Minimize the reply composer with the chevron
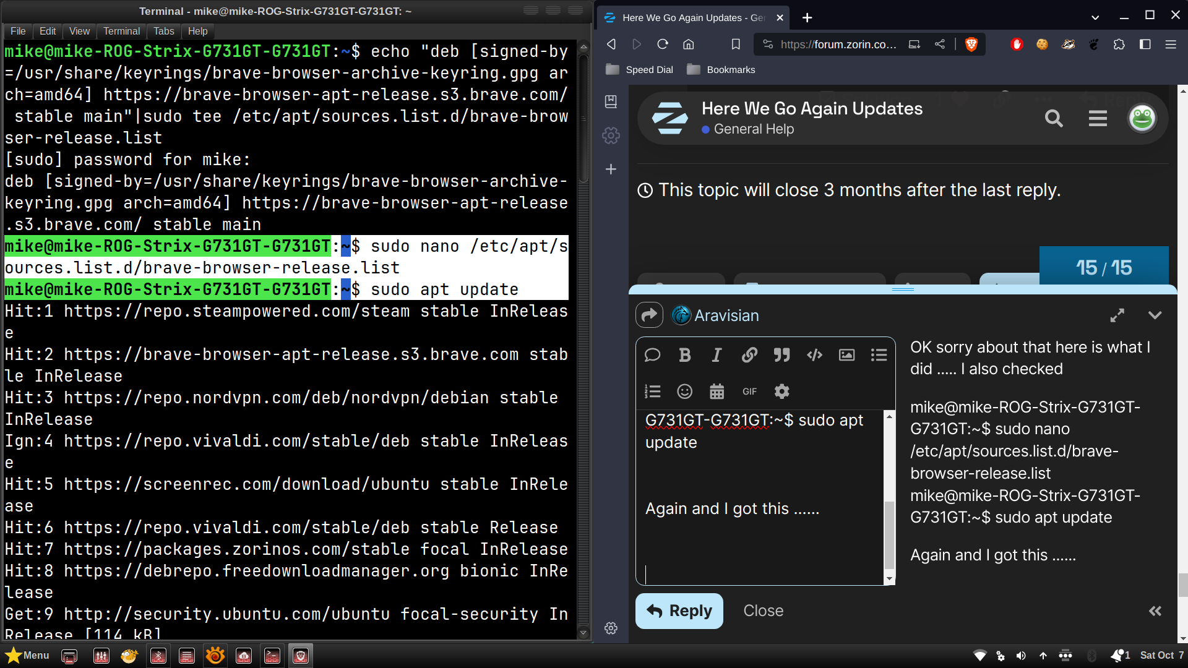This screenshot has height=668, width=1188. pyautogui.click(x=1155, y=315)
